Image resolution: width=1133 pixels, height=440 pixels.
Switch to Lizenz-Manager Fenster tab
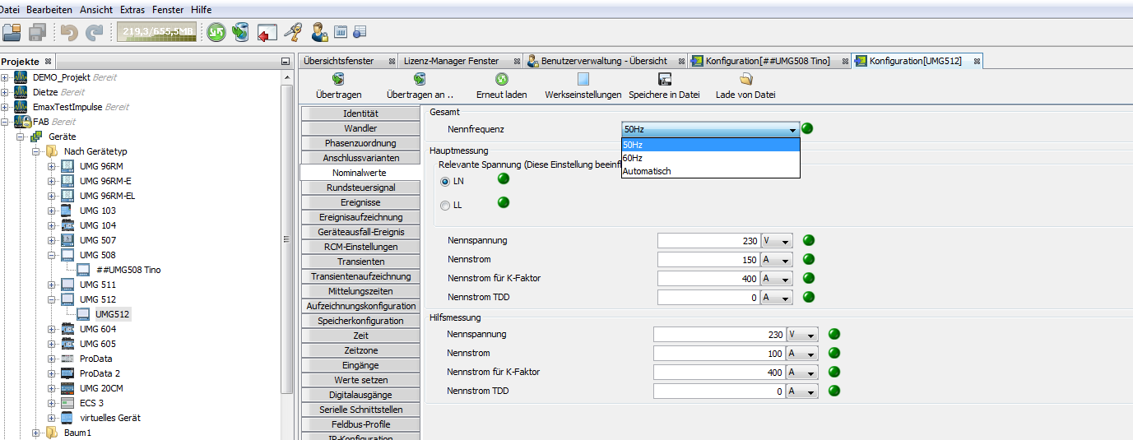pyautogui.click(x=451, y=61)
